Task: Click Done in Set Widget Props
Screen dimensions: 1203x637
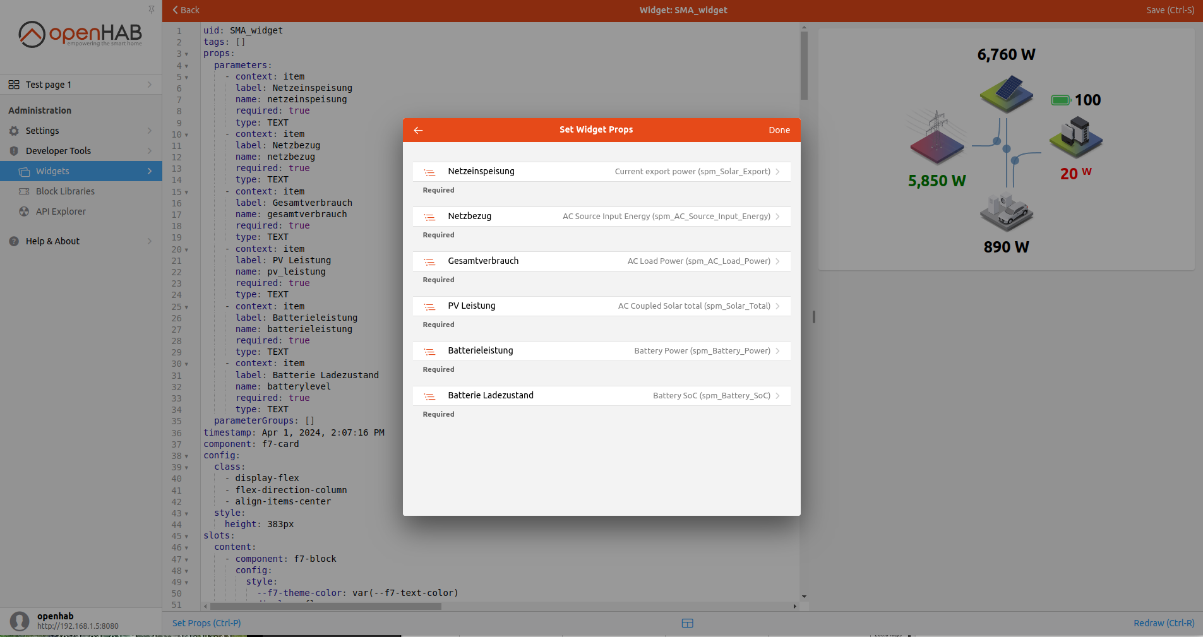Action: point(779,130)
